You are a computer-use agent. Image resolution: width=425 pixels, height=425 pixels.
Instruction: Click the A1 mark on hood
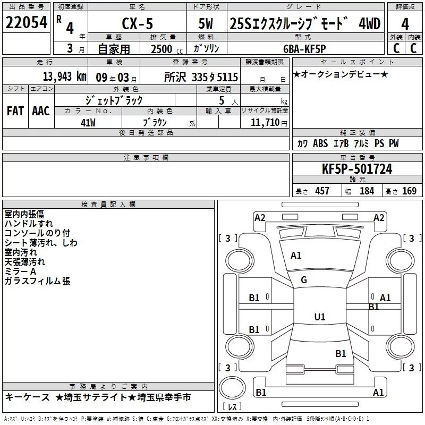(x=296, y=256)
